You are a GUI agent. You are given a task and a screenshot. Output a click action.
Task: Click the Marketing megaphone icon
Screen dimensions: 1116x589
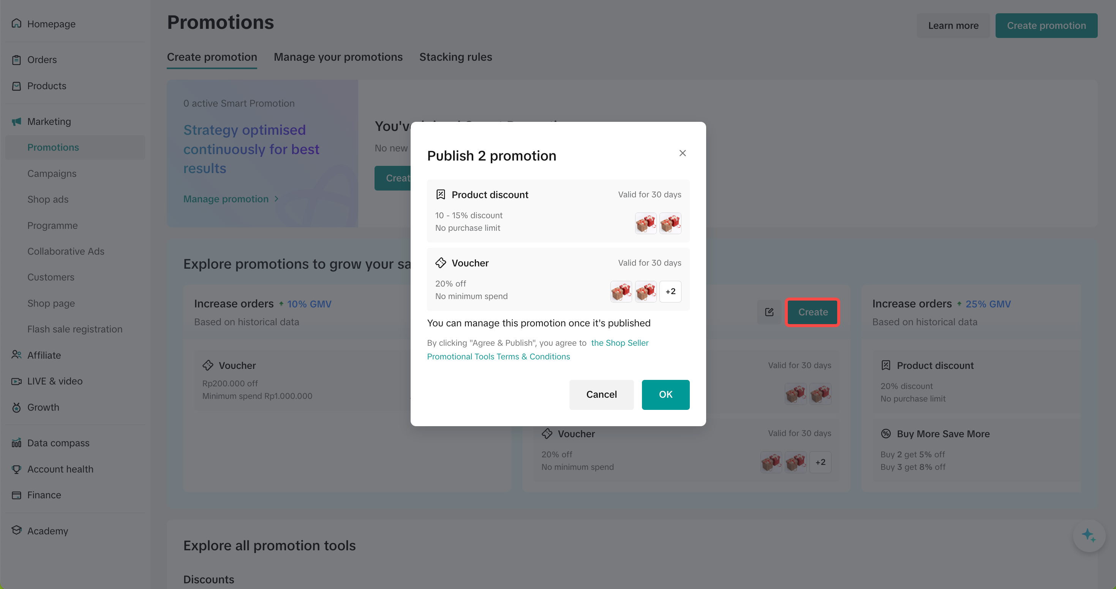16,121
